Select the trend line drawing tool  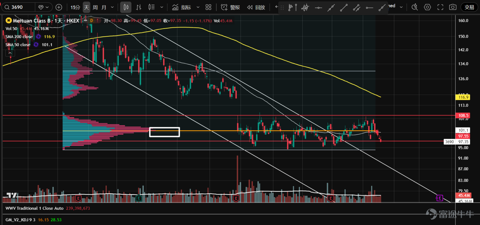pos(344,7)
